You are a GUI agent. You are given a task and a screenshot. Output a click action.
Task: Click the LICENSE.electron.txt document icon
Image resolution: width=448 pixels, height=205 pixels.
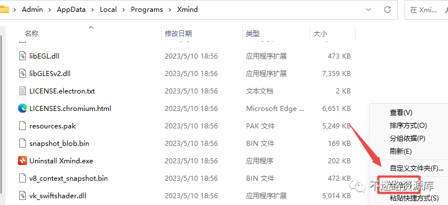(23, 91)
